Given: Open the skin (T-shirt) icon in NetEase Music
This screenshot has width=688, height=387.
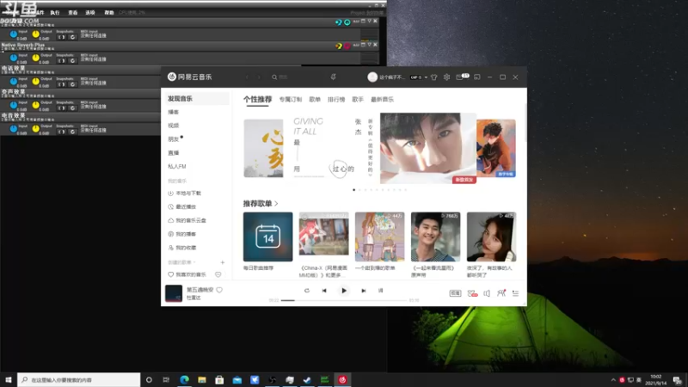Looking at the screenshot, I should coord(434,77).
